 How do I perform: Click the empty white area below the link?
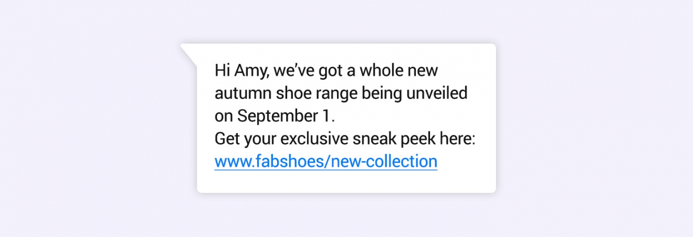tap(346, 181)
